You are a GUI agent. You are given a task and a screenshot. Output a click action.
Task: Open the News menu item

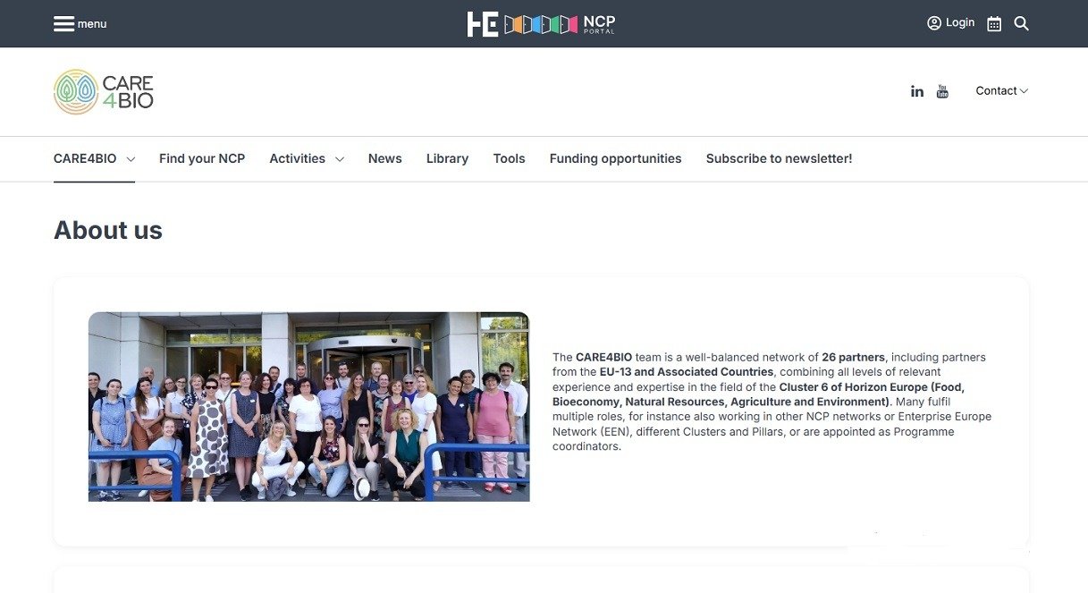[384, 159]
